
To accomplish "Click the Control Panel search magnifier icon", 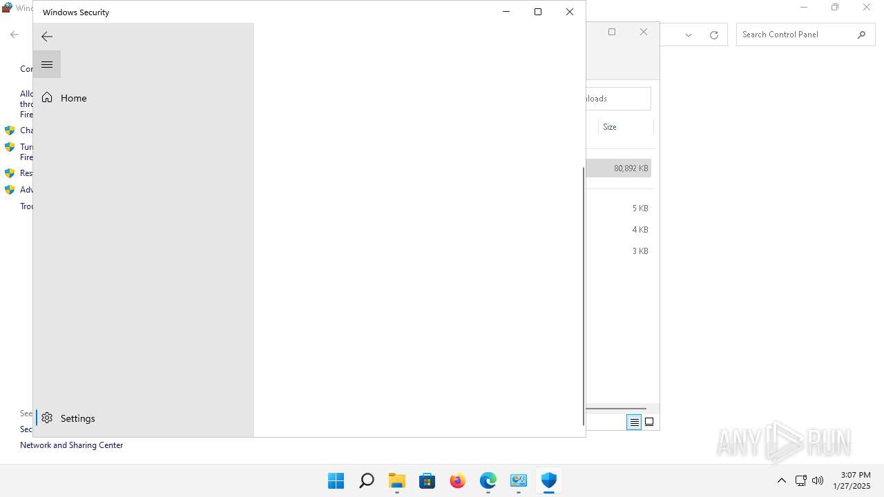I will tap(861, 35).
